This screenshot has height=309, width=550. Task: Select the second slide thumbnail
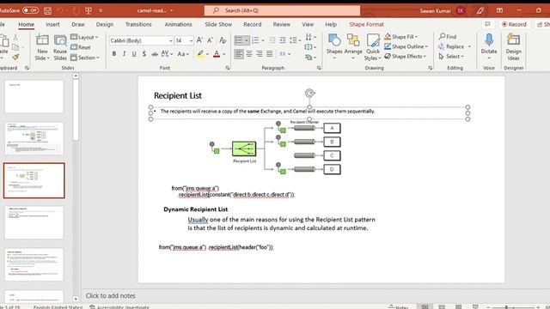coord(34,138)
